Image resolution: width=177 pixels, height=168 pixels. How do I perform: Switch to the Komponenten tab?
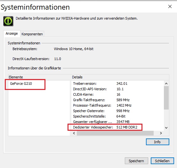point(32,34)
